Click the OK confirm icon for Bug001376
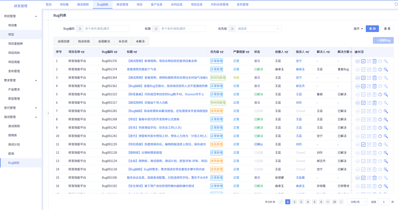The image size is (398, 210). pos(357,61)
